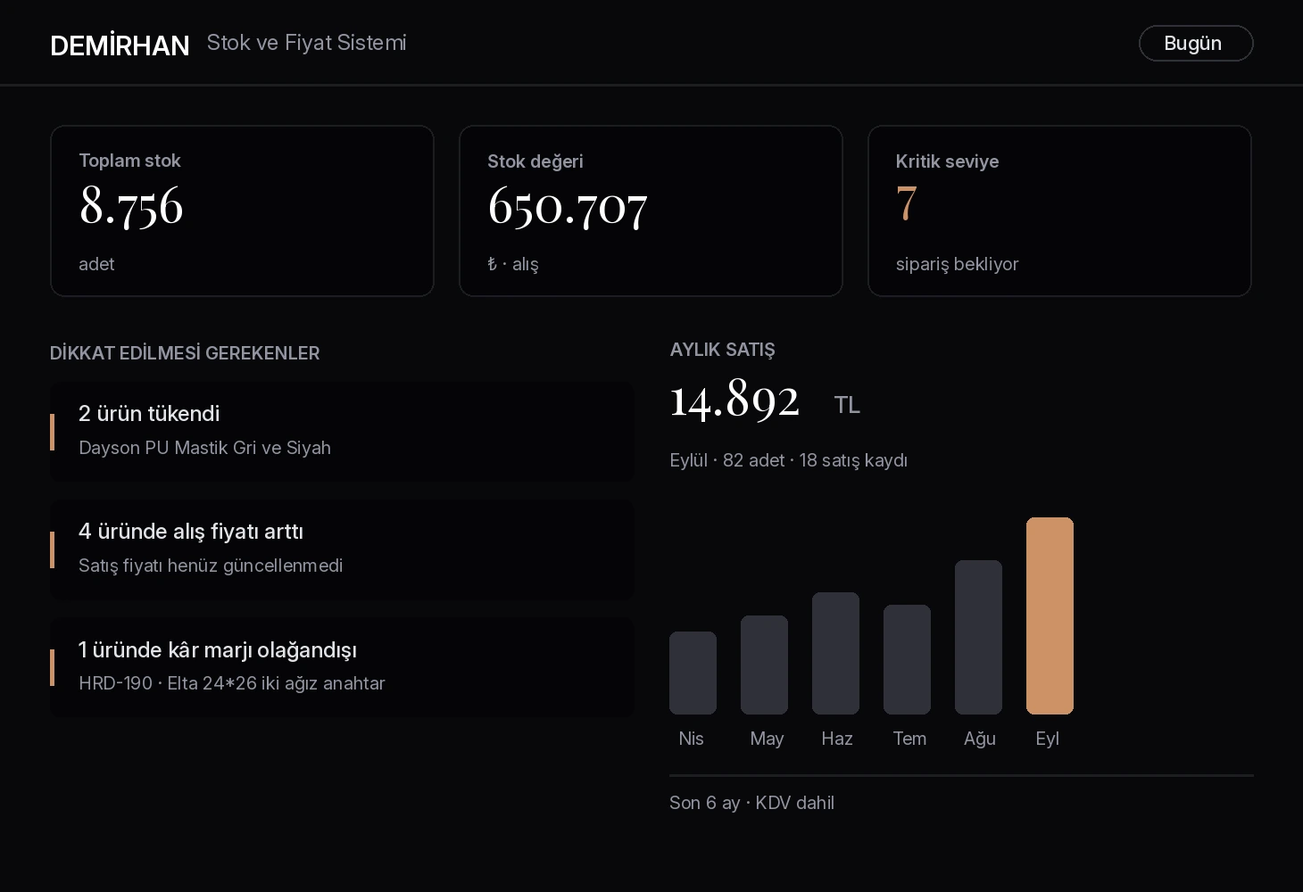Image resolution: width=1303 pixels, height=892 pixels.
Task: Click the AYLIK SATIŞ heading
Action: 722,350
